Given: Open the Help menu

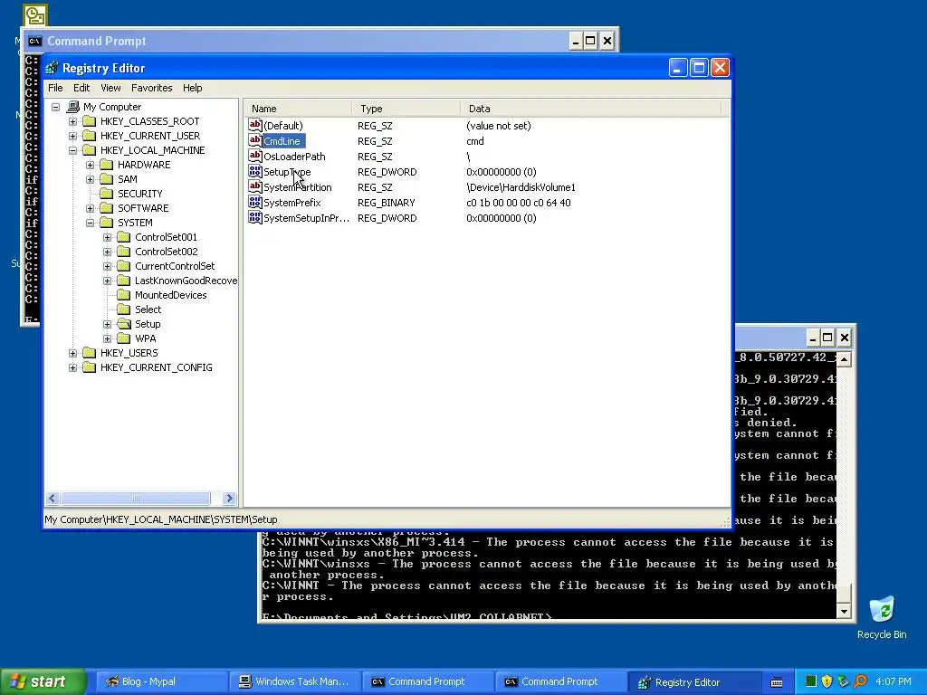Looking at the screenshot, I should coord(192,88).
